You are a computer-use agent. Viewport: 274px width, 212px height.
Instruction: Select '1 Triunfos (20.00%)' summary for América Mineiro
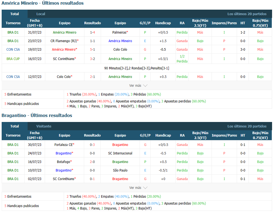81,94
